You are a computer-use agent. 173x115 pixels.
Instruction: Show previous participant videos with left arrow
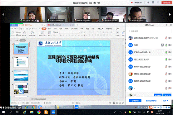[x=3, y=14]
